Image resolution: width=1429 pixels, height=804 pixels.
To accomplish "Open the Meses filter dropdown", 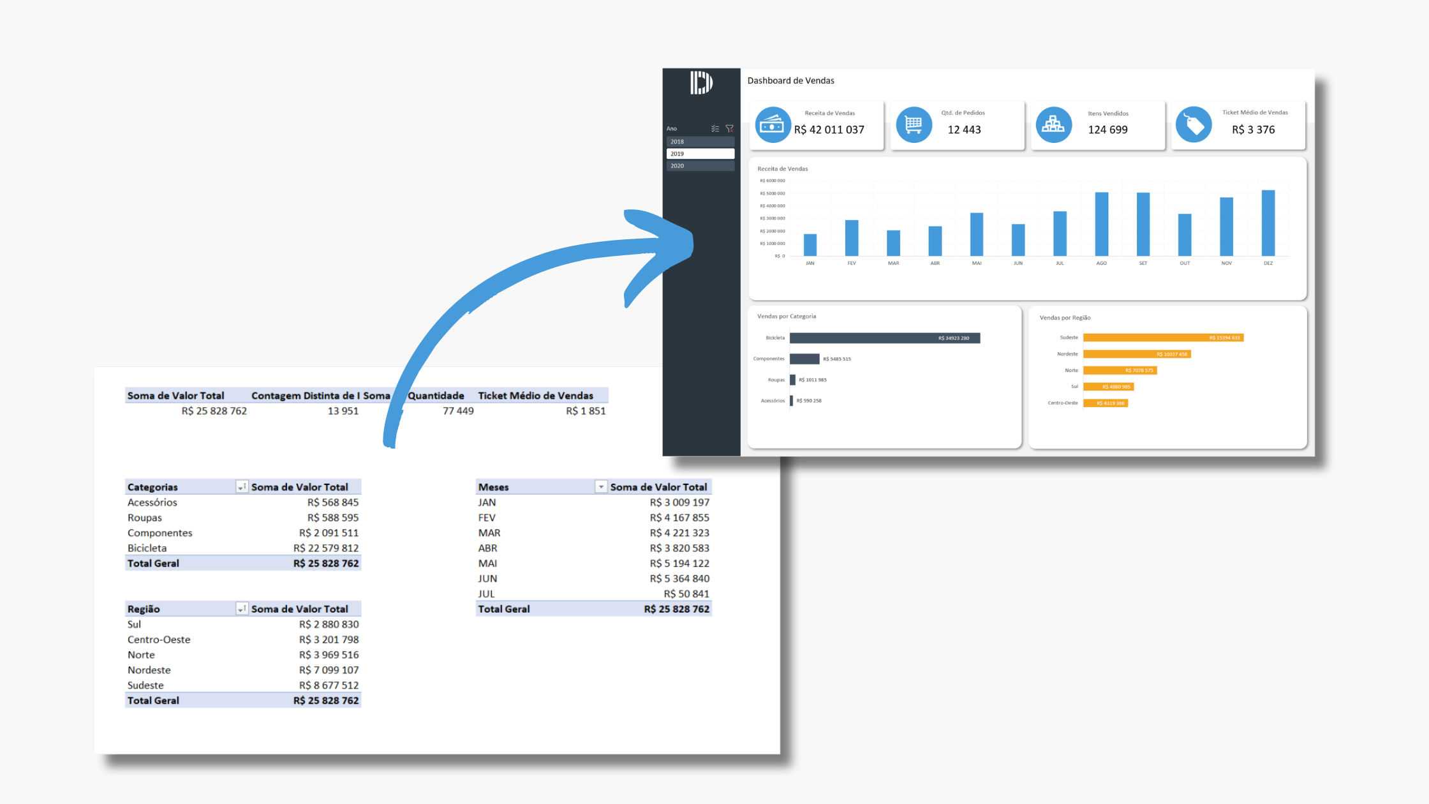I will click(x=600, y=486).
